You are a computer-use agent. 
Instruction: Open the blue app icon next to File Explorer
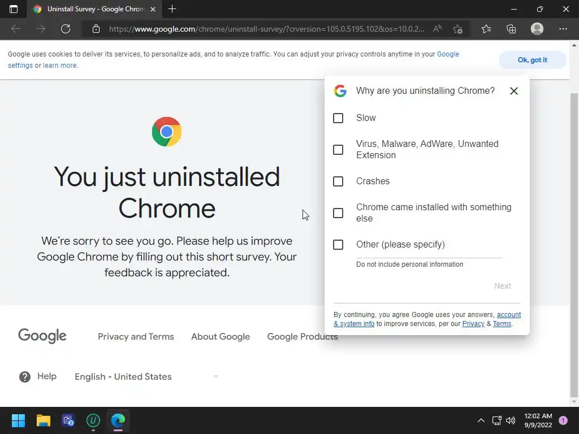(68, 420)
